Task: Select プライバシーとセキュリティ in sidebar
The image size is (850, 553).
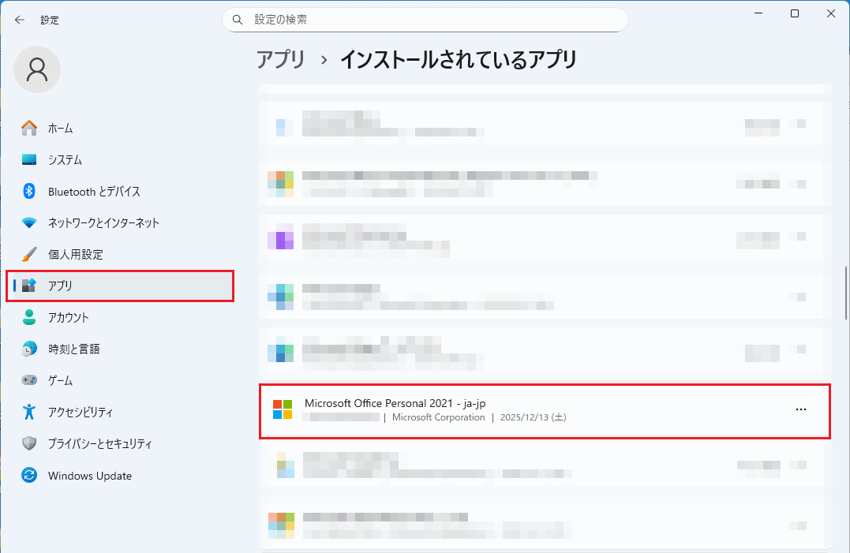Action: pos(99,443)
